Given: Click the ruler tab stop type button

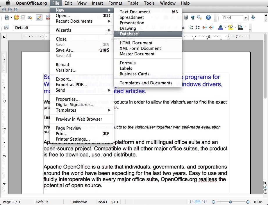Looking at the screenshot, I should [4, 37].
